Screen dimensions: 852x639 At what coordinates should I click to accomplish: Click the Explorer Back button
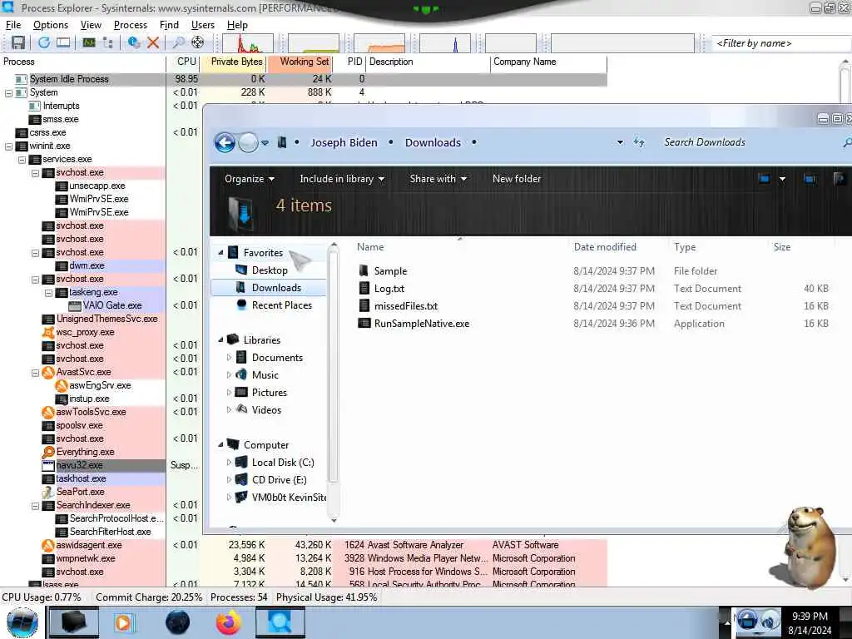point(225,143)
